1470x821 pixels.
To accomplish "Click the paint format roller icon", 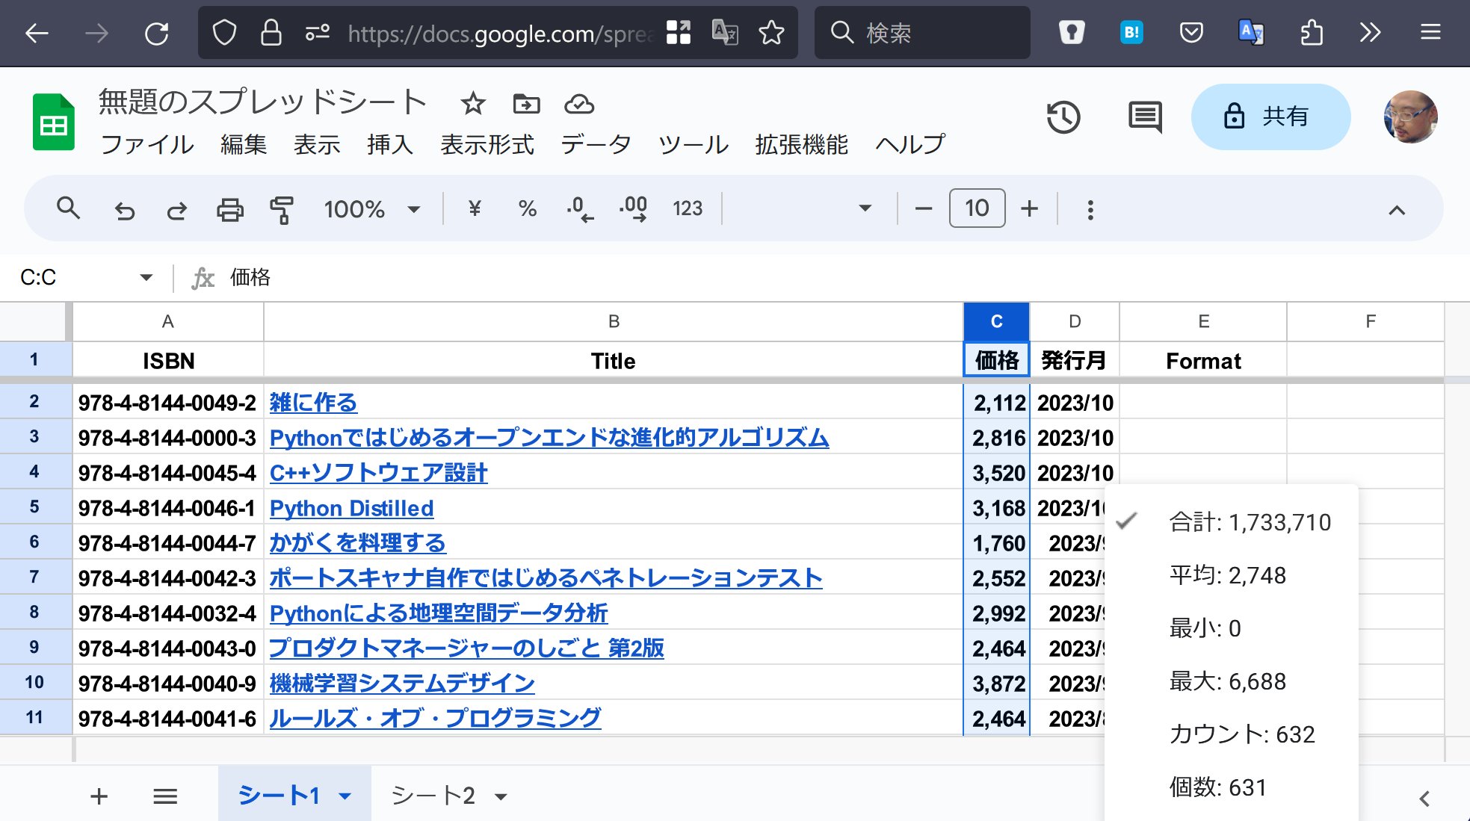I will (x=282, y=209).
